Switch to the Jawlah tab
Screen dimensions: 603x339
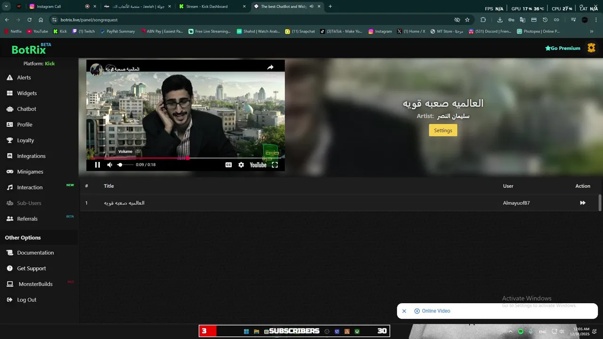click(x=137, y=7)
